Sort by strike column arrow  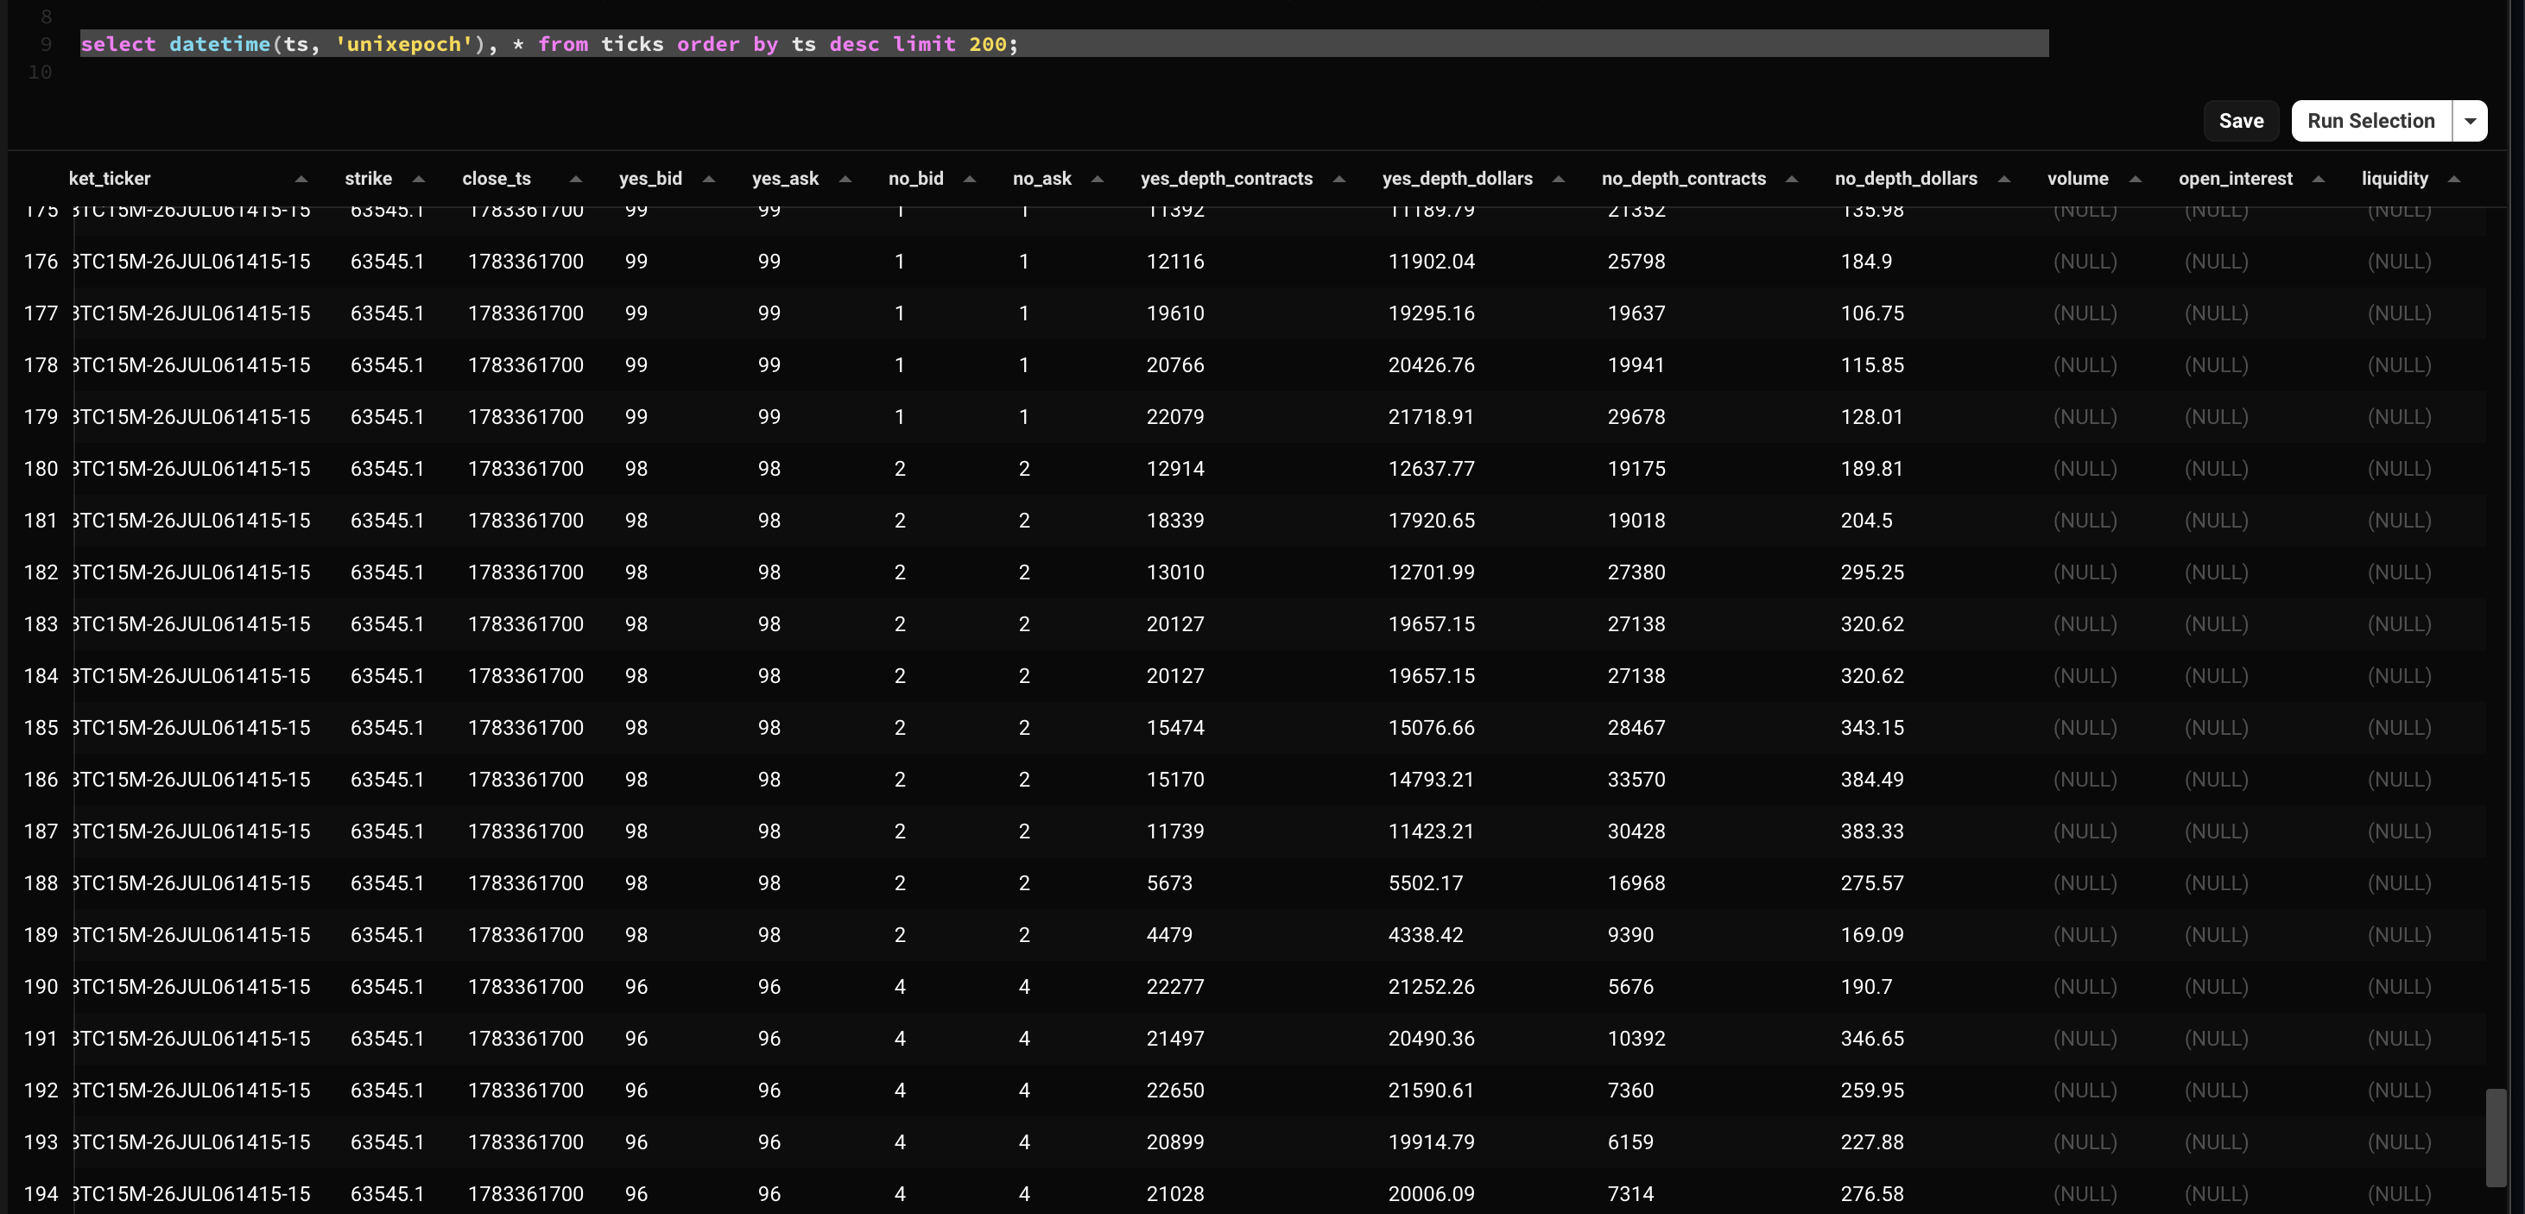click(x=419, y=179)
